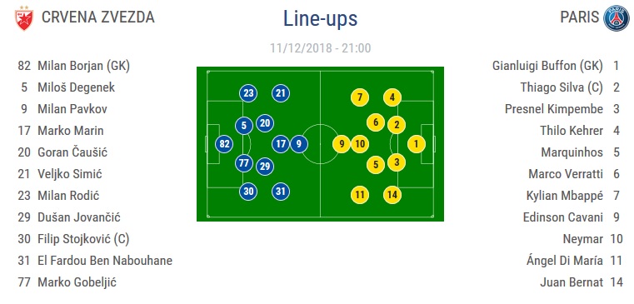The width and height of the screenshot is (634, 304).
Task: Open Milan Borjan (GK) player entry
Action: (74, 66)
